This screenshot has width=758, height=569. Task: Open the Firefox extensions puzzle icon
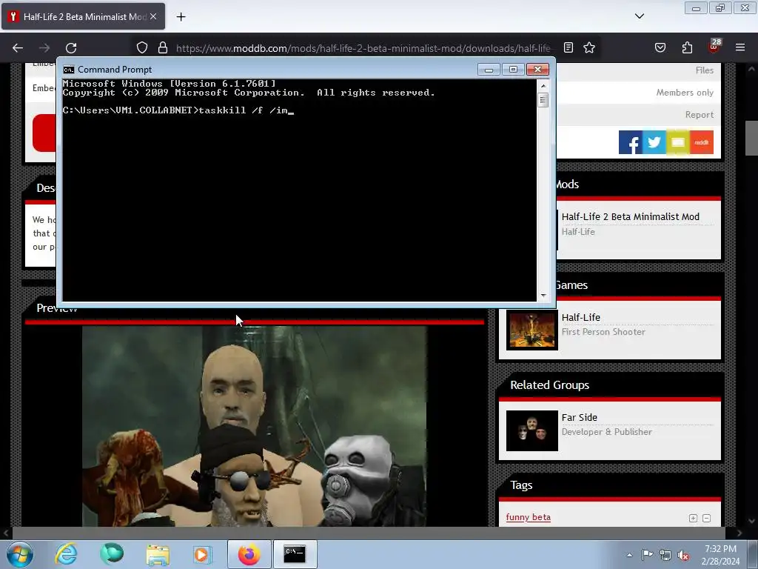pos(687,48)
